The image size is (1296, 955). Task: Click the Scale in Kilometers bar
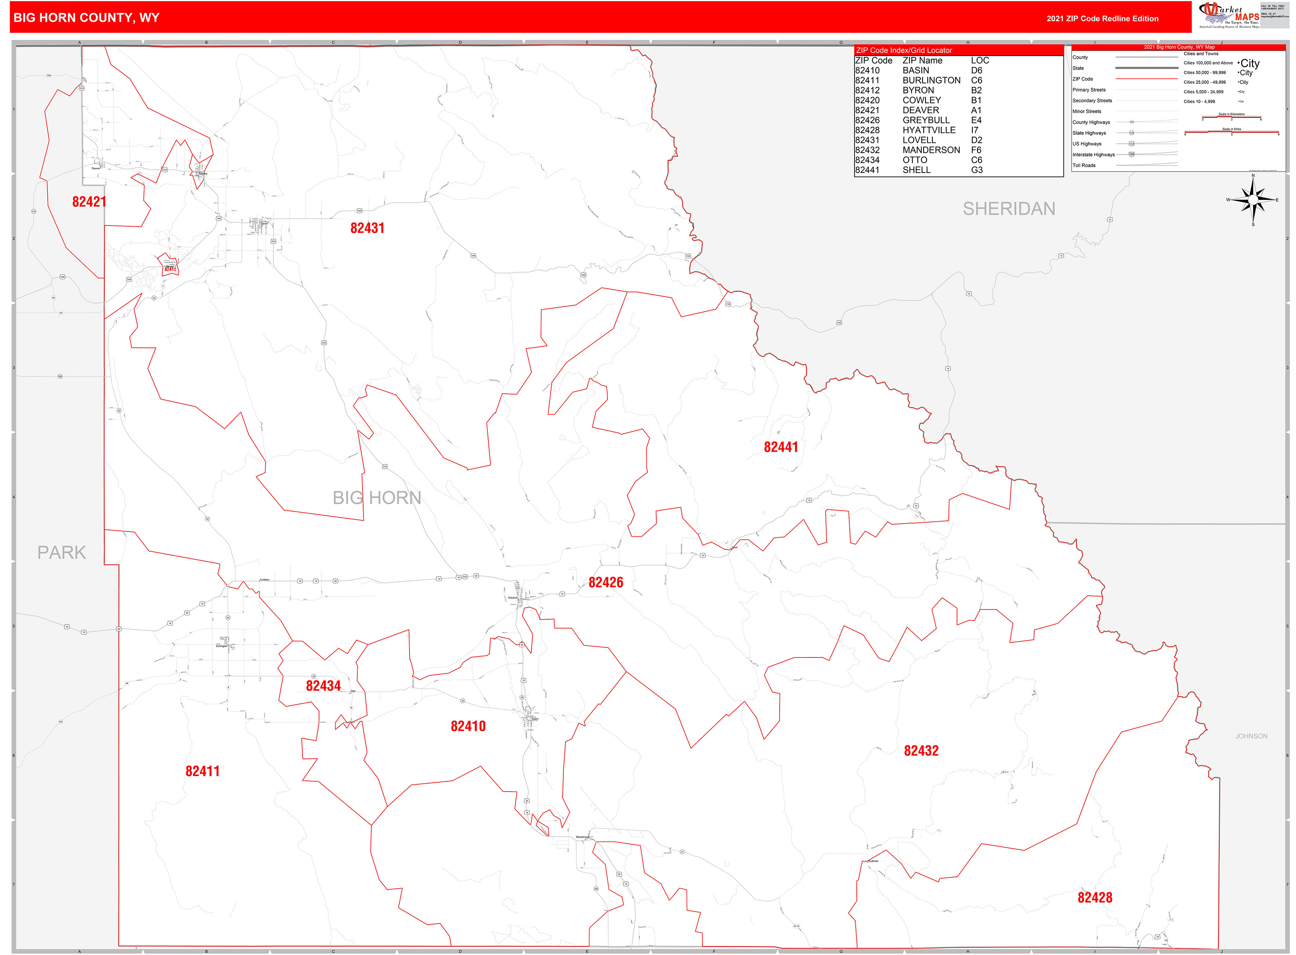(1231, 117)
